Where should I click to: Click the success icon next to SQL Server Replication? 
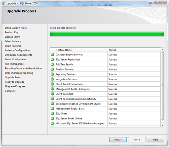coord(52,59)
